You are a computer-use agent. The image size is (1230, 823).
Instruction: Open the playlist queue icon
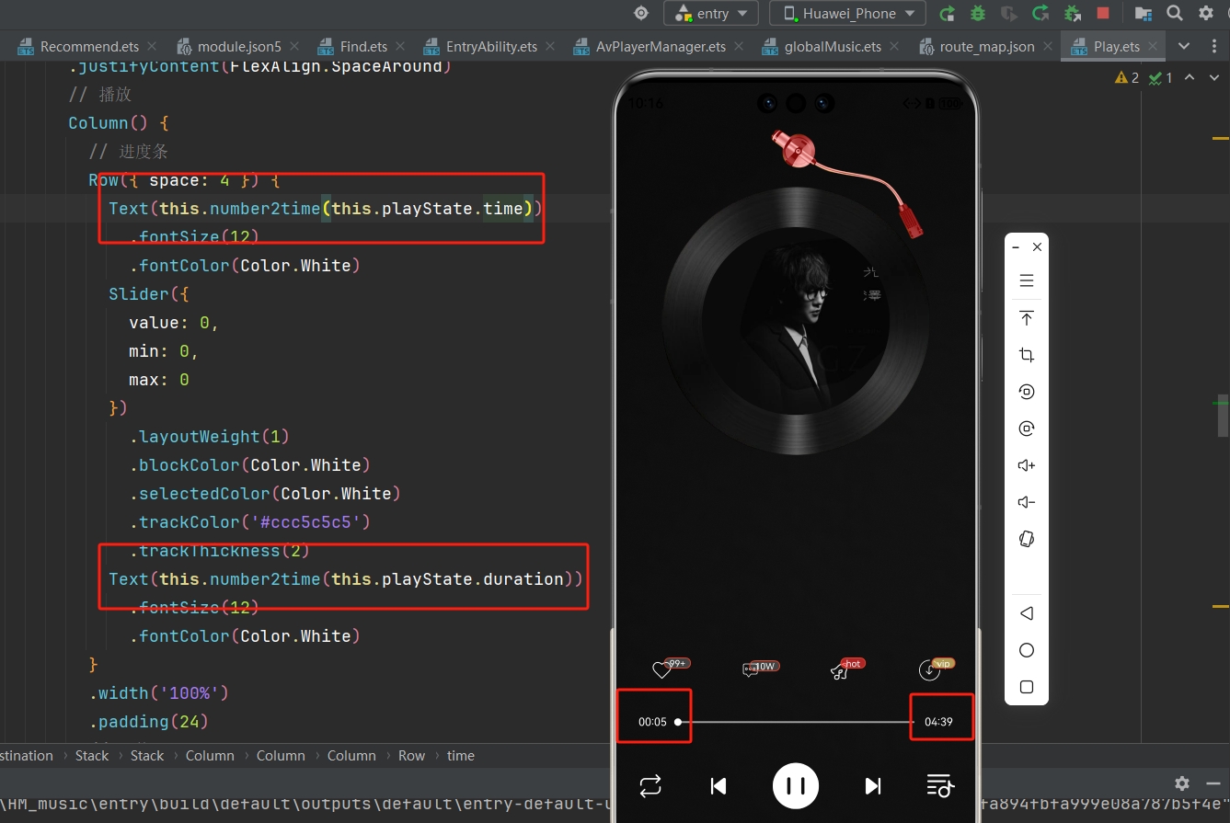point(939,785)
